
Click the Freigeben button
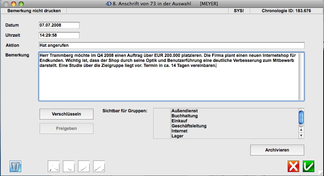point(66,128)
